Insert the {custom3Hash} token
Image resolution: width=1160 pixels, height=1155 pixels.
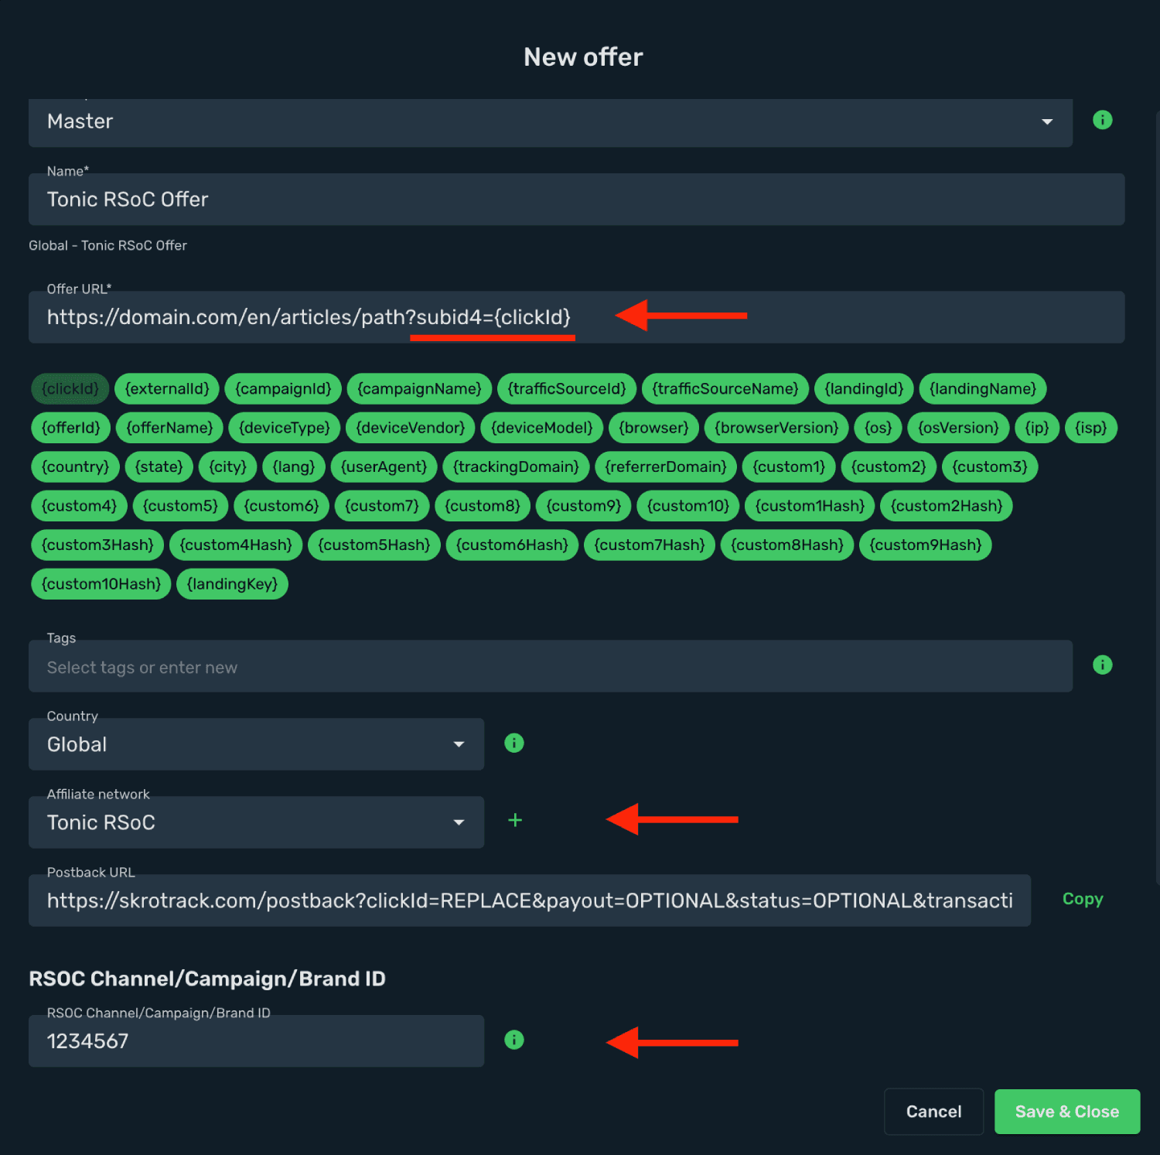click(x=98, y=545)
